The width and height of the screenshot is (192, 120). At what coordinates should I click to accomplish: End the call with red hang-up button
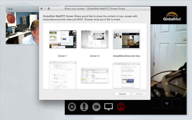coord(121,107)
